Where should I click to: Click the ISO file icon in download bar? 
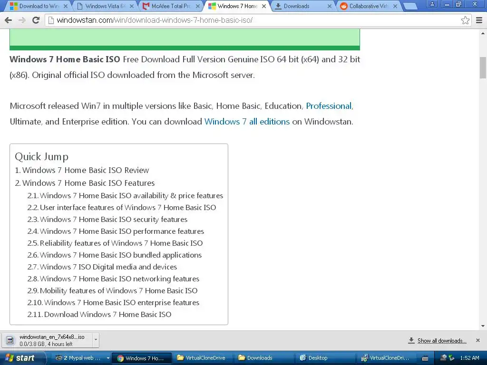point(10,340)
